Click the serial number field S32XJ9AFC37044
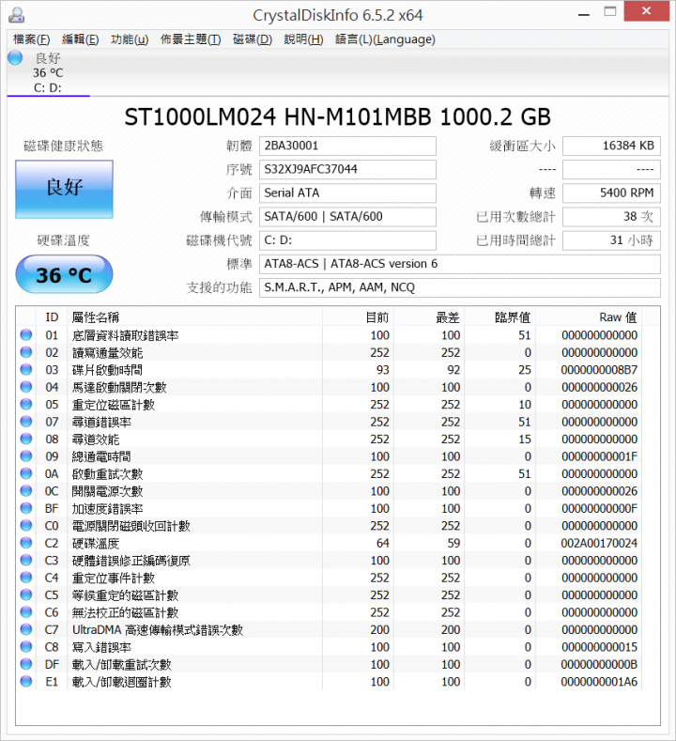Screen dimensions: 676x741 click(347, 169)
